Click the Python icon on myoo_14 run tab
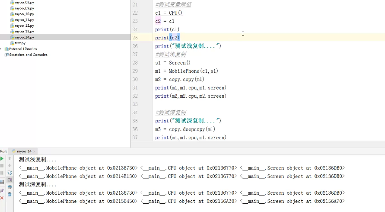The width and height of the screenshot is (385, 212). pyautogui.click(x=13, y=151)
